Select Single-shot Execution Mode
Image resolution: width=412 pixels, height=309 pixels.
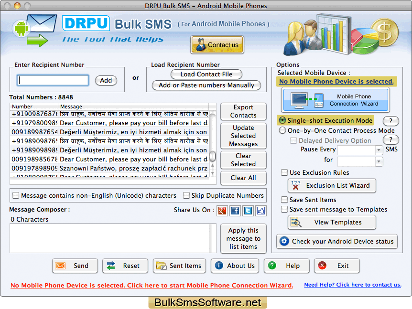(282, 120)
